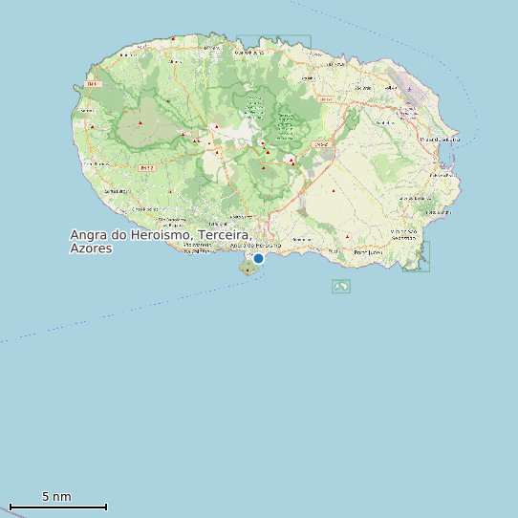Click the 'Angra do Heroismo, Terceira, Azores' caption
Viewport: 518px width, 518px height.
click(x=161, y=242)
